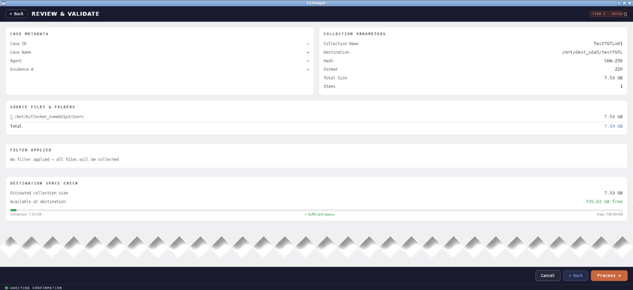The width and height of the screenshot is (633, 290).
Task: Click the round icon beside the View 2 badge
Action: click(x=625, y=13)
